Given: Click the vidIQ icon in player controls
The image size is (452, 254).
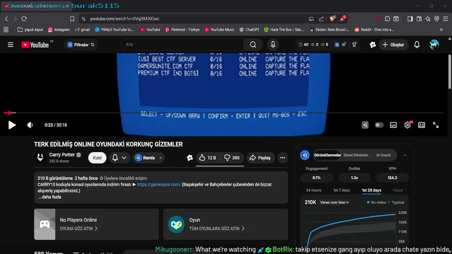Looking at the screenshot, I should [365, 125].
